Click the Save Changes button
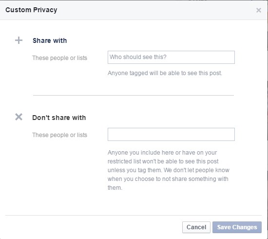Screen dimensions: 268x239 pos(237,227)
